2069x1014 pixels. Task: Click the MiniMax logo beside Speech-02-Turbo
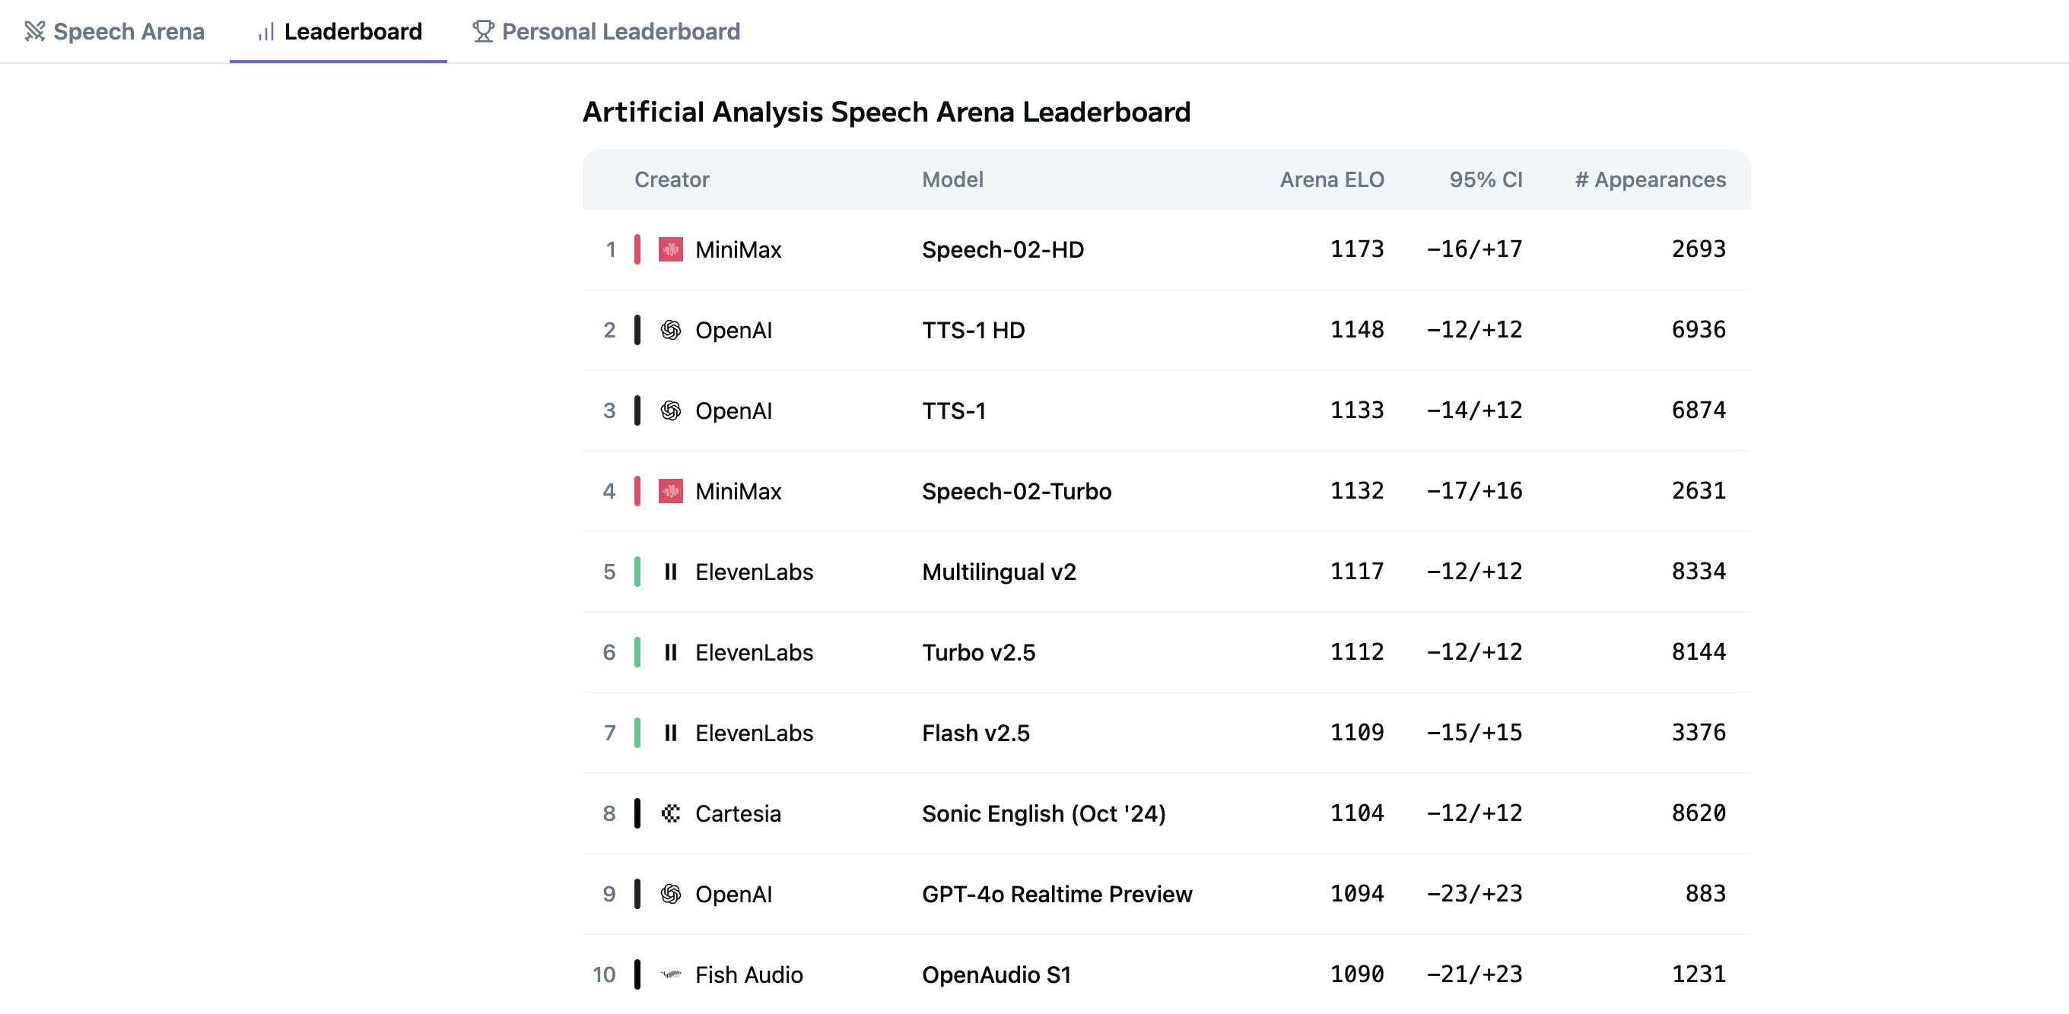click(x=671, y=491)
